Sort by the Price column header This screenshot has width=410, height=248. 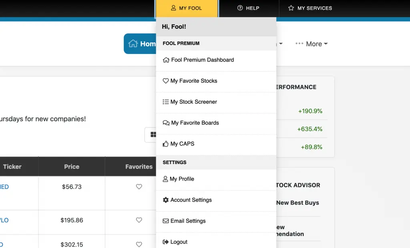pos(72,167)
